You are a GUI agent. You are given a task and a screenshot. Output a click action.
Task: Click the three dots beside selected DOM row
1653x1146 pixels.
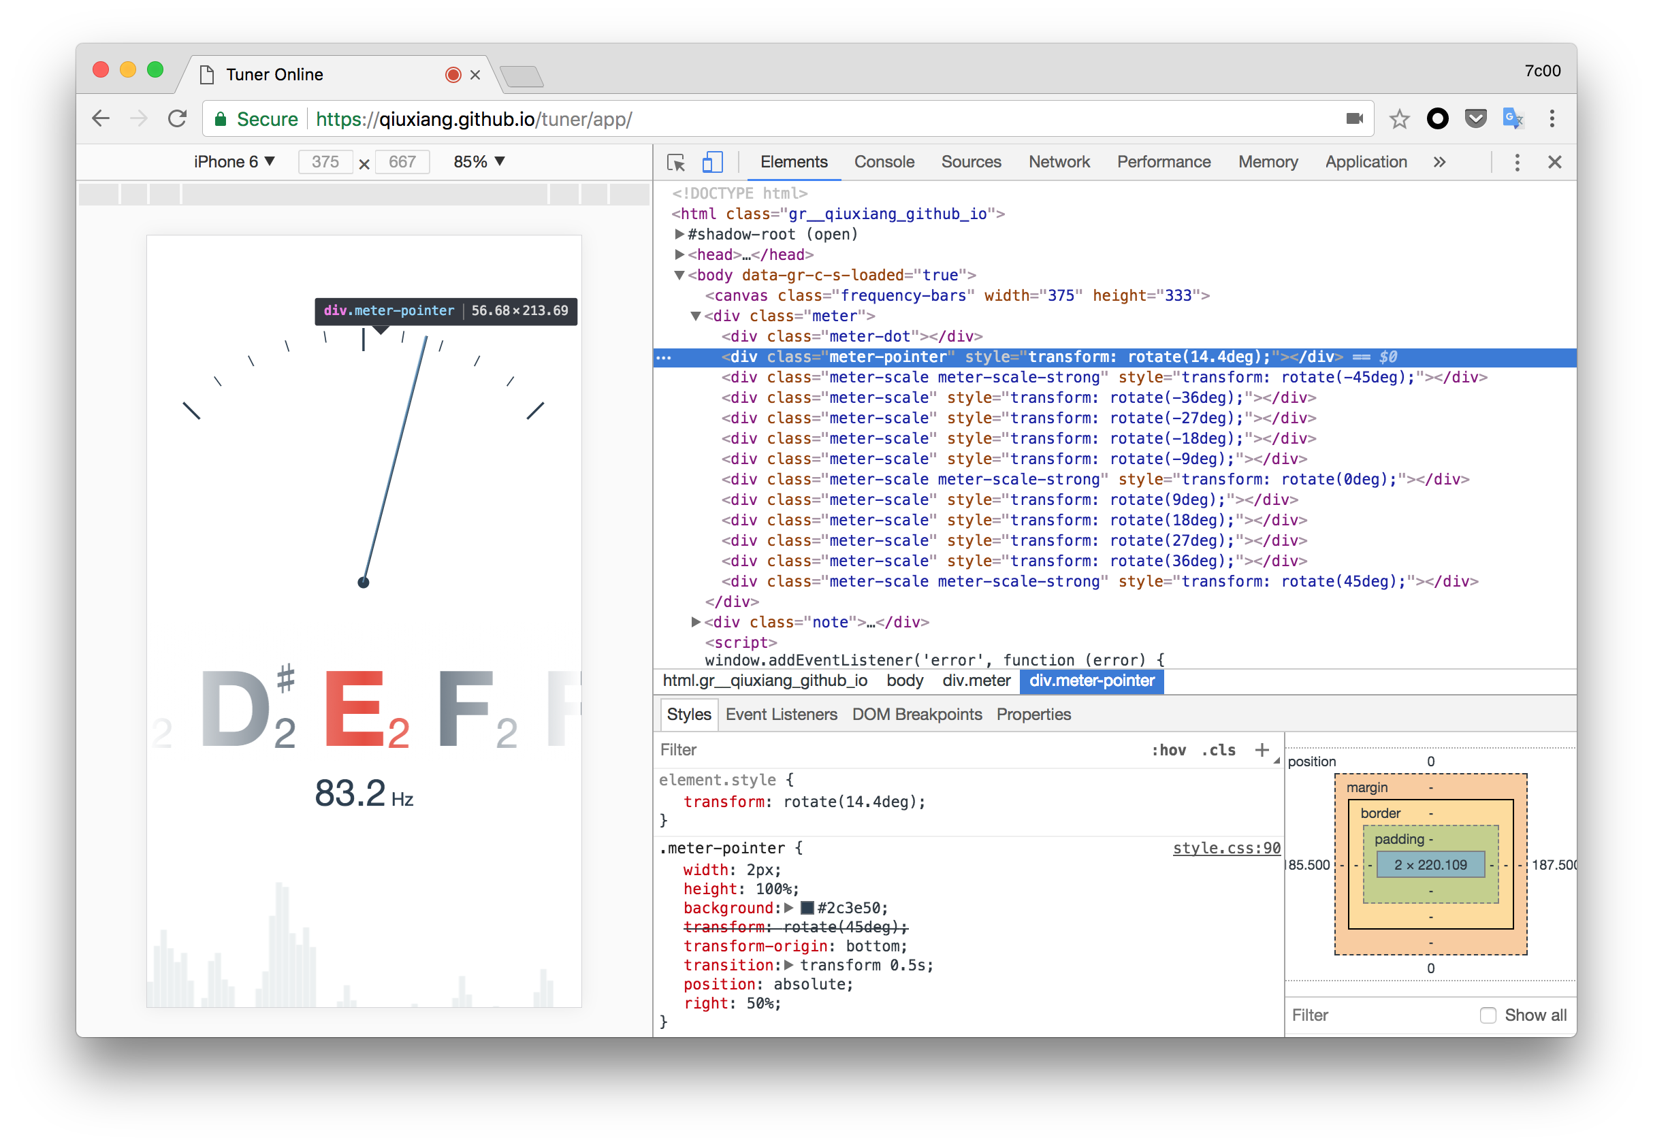coord(664,357)
